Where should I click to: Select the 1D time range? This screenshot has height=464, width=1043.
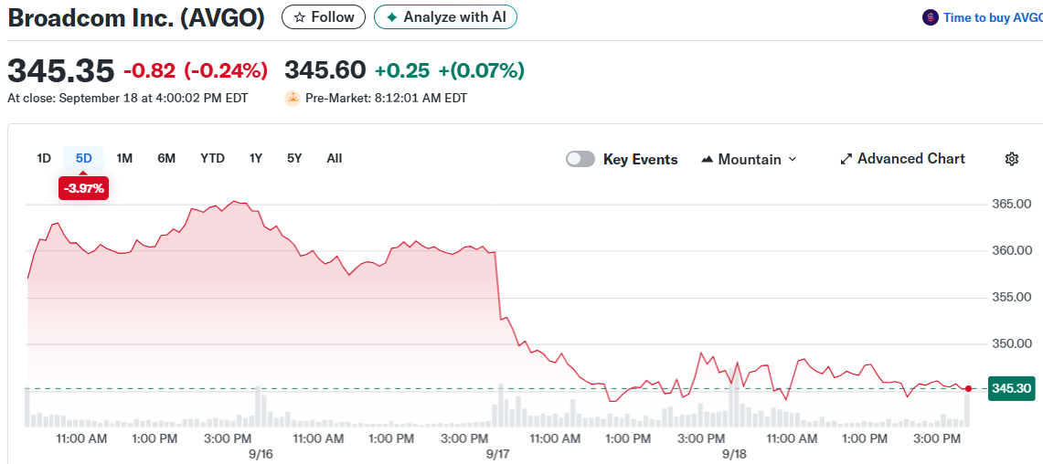pos(44,158)
